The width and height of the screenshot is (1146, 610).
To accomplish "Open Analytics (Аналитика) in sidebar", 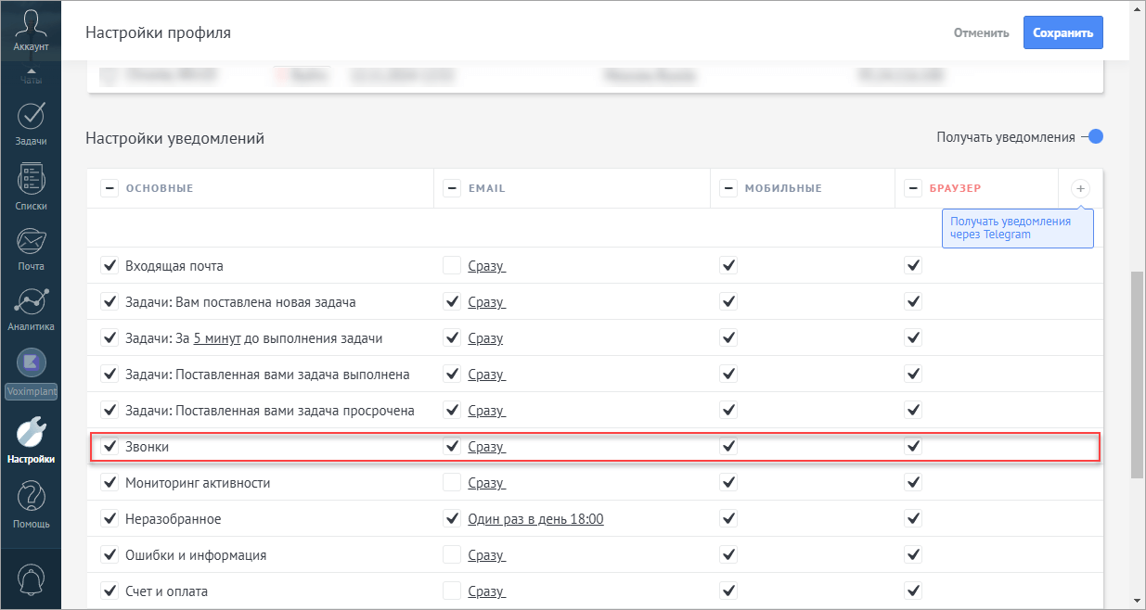I will (x=31, y=309).
